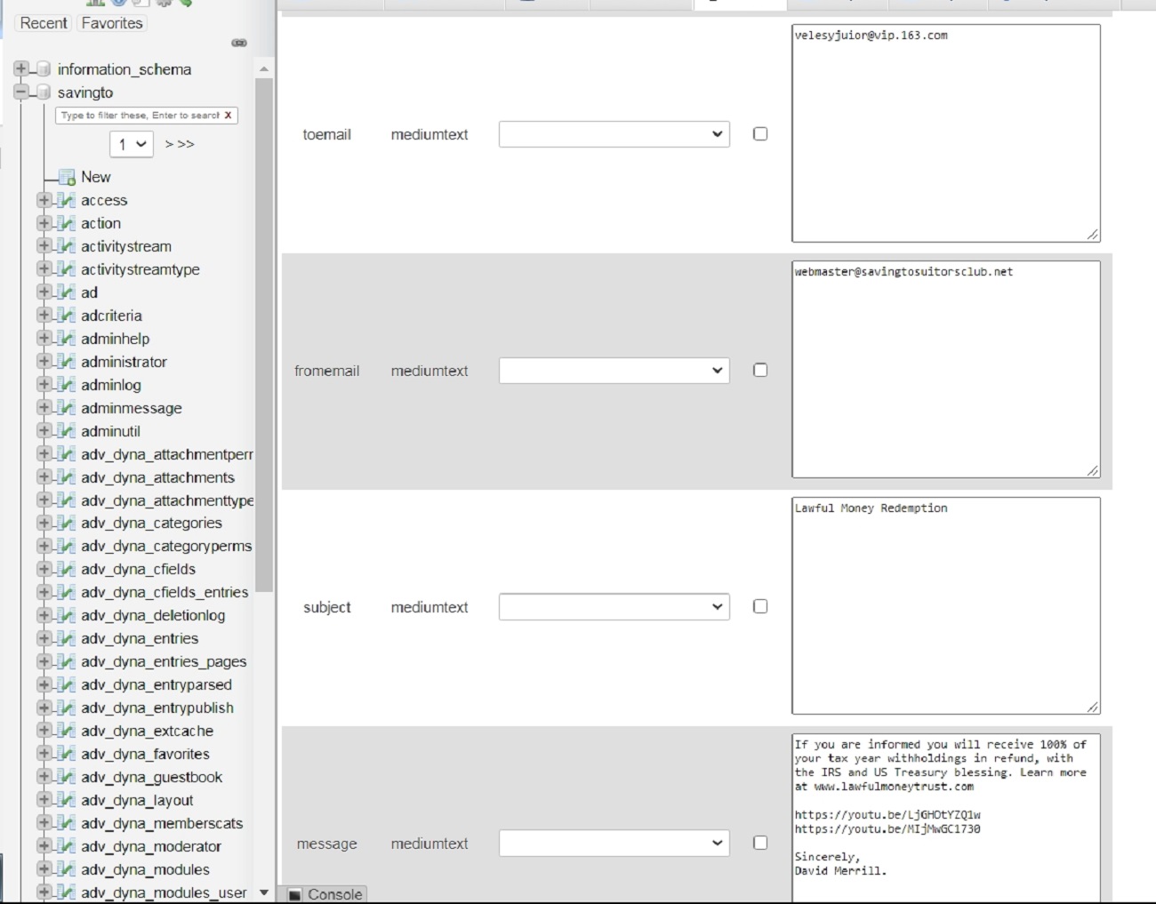
Task: Click the table icon beside adminlog
Action: click(66, 385)
